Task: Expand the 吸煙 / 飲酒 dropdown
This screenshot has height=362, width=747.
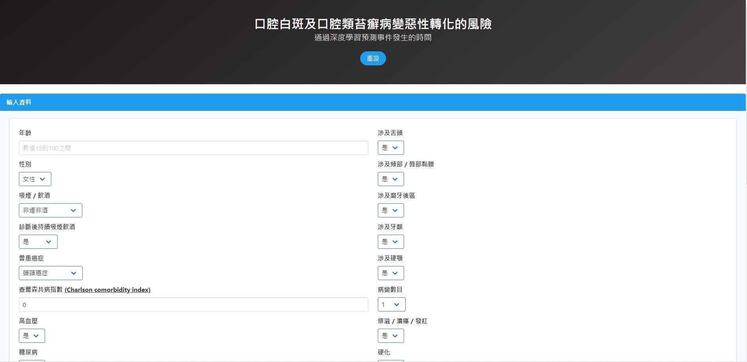Action: coord(50,210)
